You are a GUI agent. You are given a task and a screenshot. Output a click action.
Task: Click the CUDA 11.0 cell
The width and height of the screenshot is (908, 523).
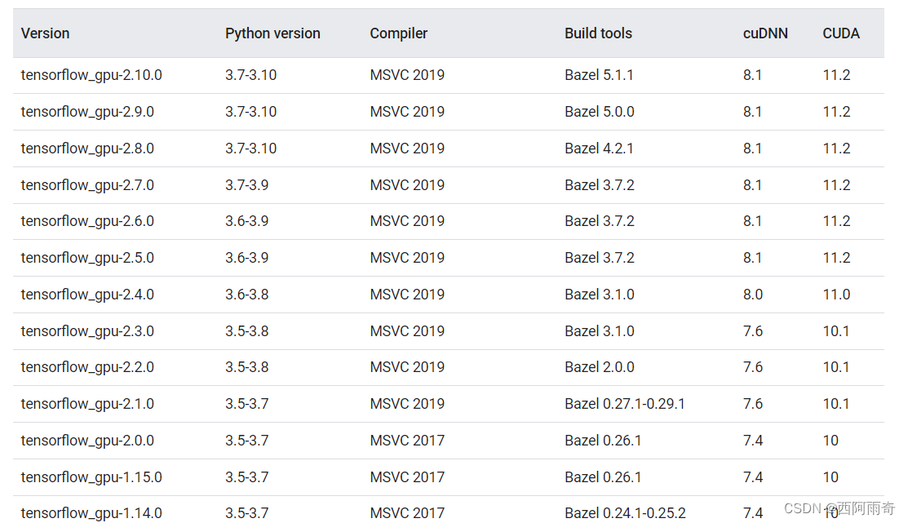[x=836, y=295]
